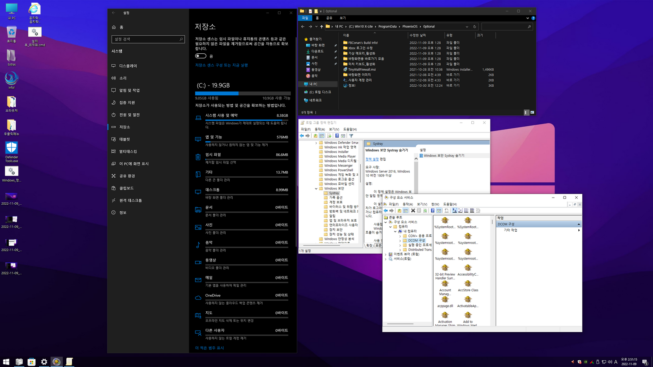Image resolution: width=653 pixels, height=367 pixels.
Task: Open 동작(A) menu in Group Policy Editor
Action: [x=320, y=129]
